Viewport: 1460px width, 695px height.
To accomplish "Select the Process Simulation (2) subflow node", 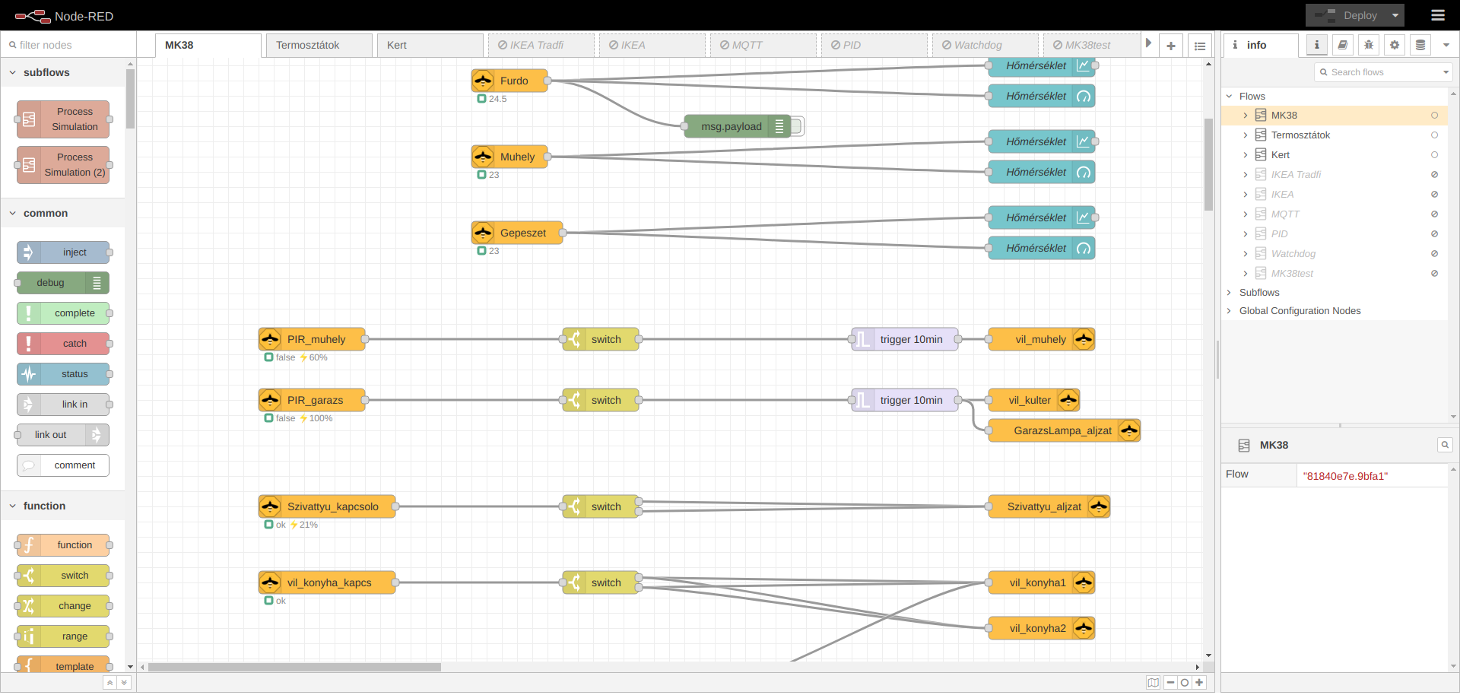I will [63, 165].
